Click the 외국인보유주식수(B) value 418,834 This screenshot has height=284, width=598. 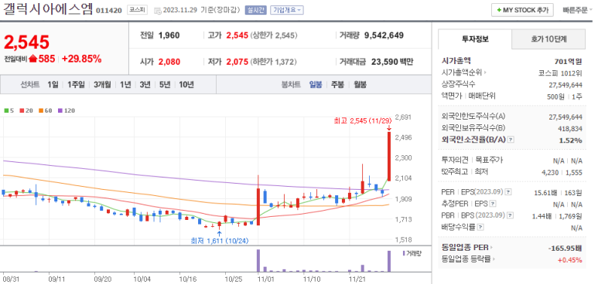(x=570, y=129)
